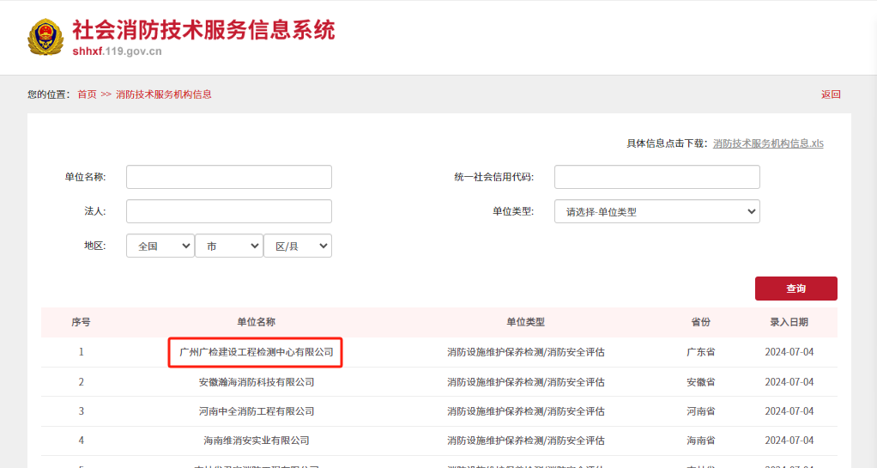Click into the 统一社会信用代码 text box
Image resolution: width=877 pixels, height=468 pixels.
(656, 177)
